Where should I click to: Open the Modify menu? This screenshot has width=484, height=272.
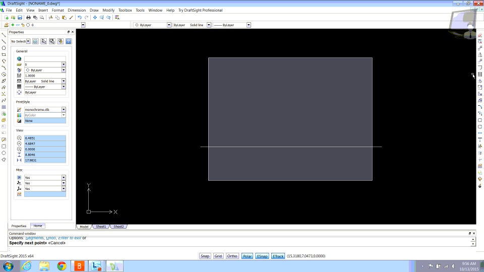pyautogui.click(x=108, y=10)
